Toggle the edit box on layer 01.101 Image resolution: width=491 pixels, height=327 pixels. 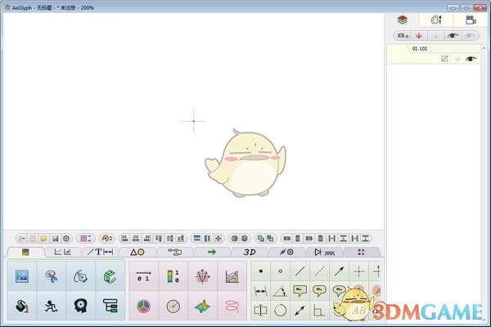[444, 59]
